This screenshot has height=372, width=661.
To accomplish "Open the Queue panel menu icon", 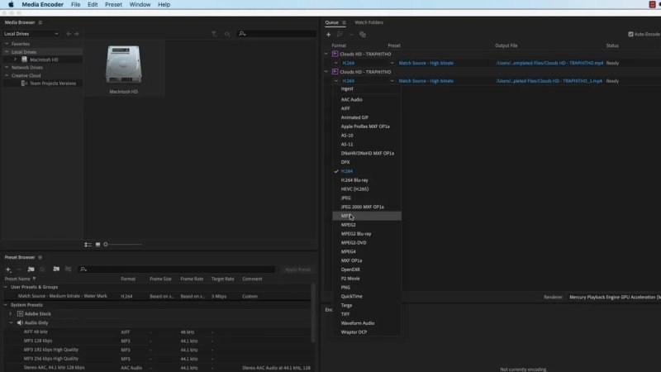I will 344,22.
